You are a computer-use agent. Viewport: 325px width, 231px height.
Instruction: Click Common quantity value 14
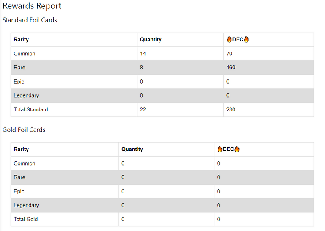[x=143, y=54]
